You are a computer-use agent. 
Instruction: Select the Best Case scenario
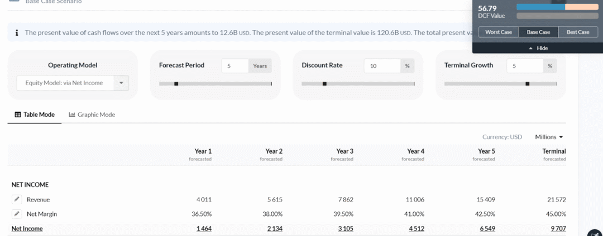pos(578,32)
